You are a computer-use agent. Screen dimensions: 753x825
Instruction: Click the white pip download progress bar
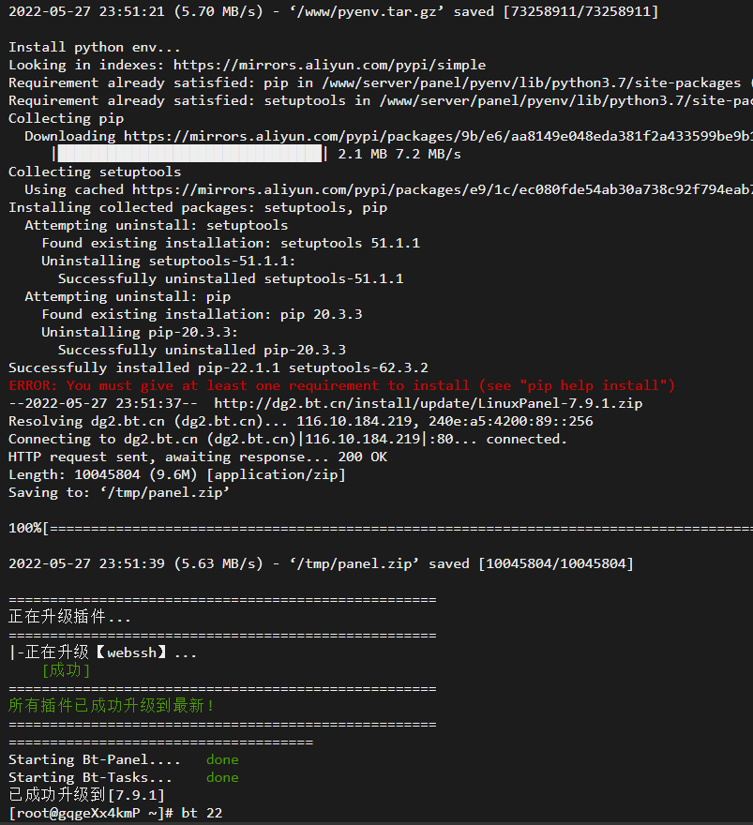(x=189, y=154)
